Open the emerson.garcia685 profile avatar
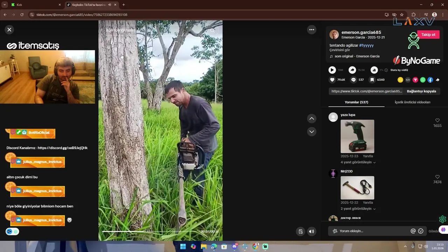This screenshot has height=252, width=448. coord(334,35)
